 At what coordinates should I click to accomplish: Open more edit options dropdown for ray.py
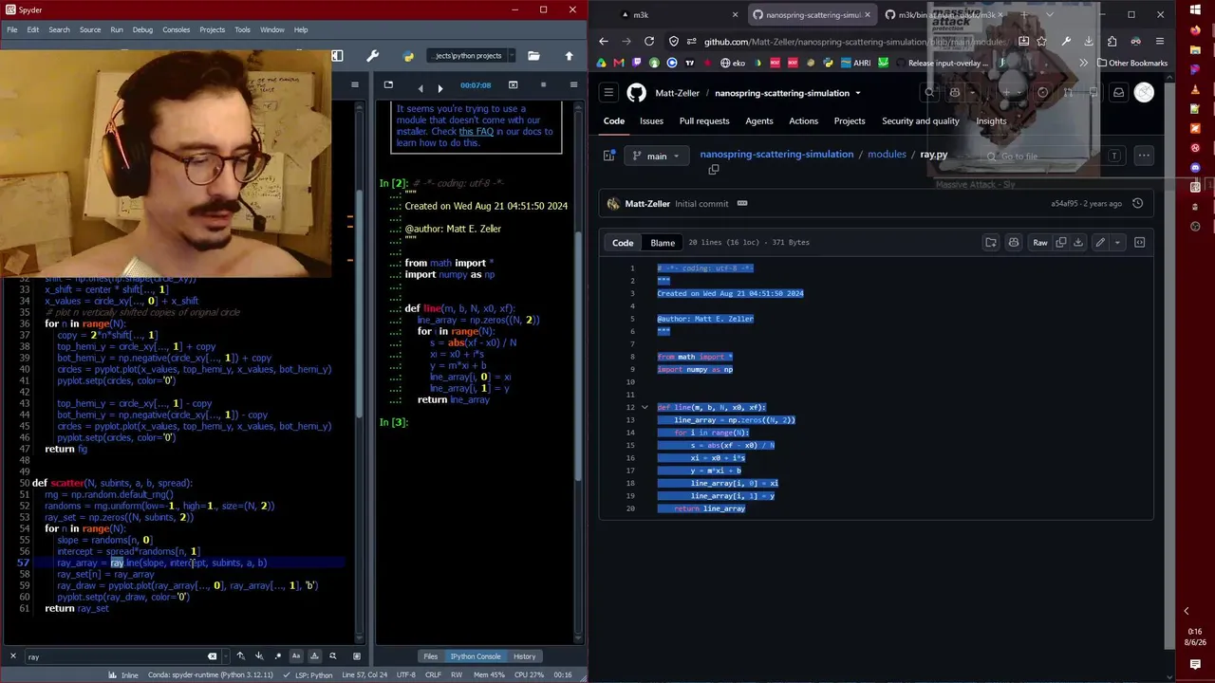click(1117, 243)
